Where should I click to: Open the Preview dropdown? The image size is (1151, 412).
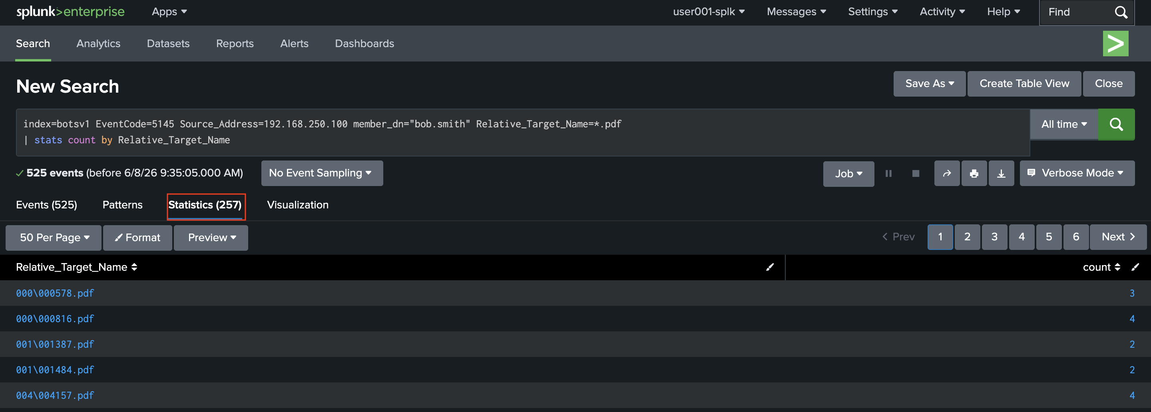point(211,238)
